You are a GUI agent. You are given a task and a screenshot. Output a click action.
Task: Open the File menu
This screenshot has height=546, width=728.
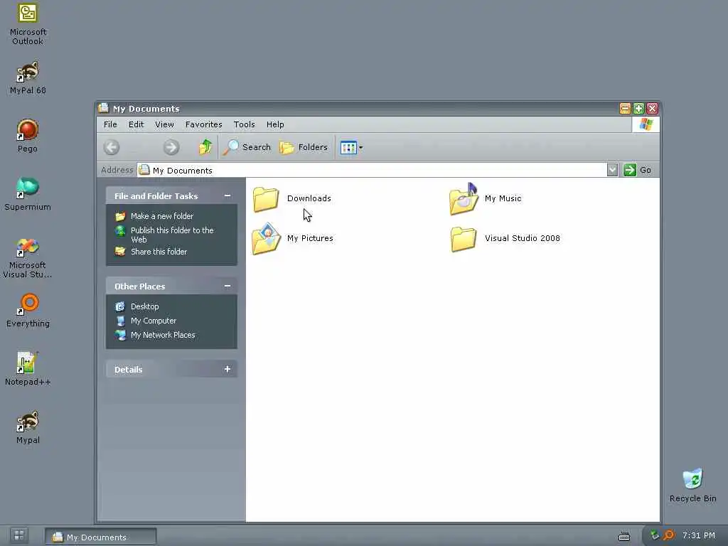[x=110, y=124]
